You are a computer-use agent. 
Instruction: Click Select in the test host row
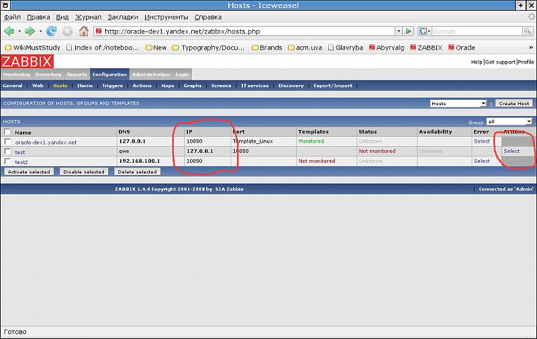511,151
